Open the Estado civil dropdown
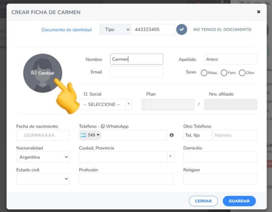Image resolution: width=272 pixels, height=212 pixels. [43, 179]
